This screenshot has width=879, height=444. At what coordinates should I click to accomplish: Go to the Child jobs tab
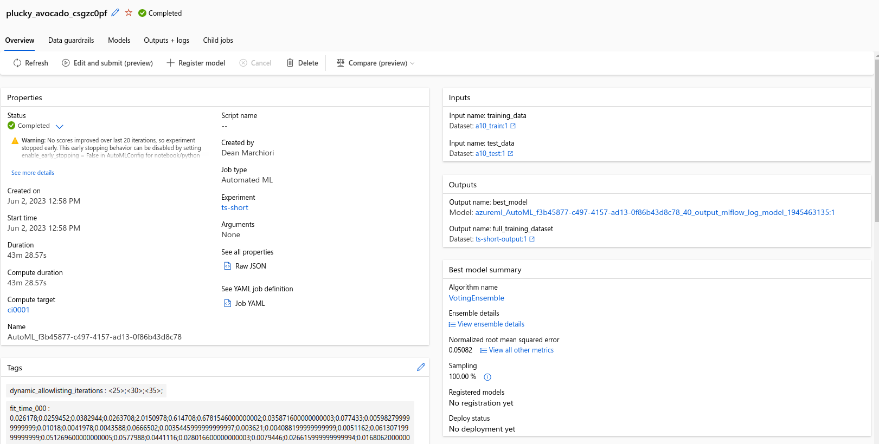click(x=218, y=40)
